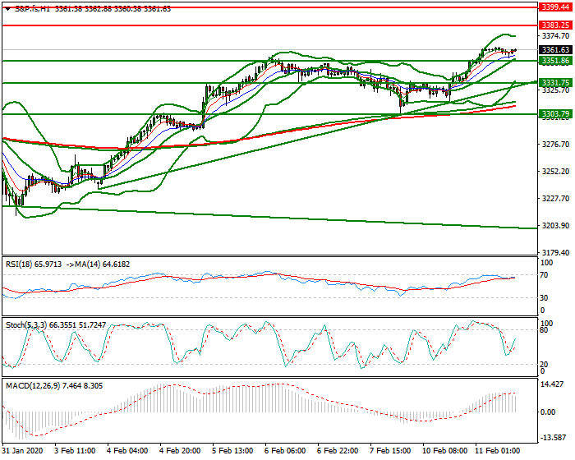Click the 31 Jan 2020 date label

tap(22, 450)
